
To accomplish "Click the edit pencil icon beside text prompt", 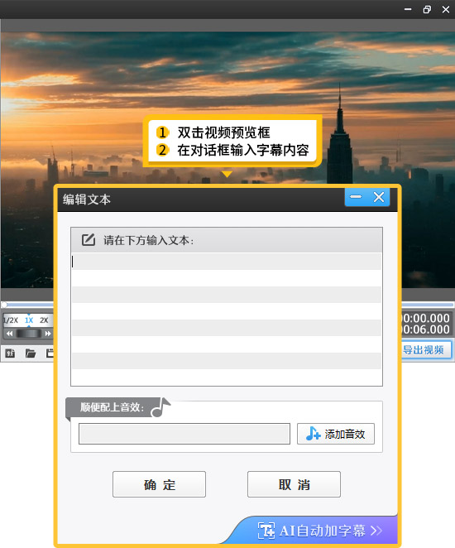I will click(89, 240).
